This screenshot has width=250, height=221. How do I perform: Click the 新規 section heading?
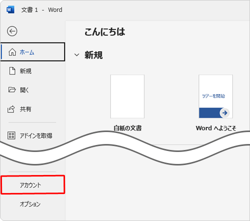[93, 55]
